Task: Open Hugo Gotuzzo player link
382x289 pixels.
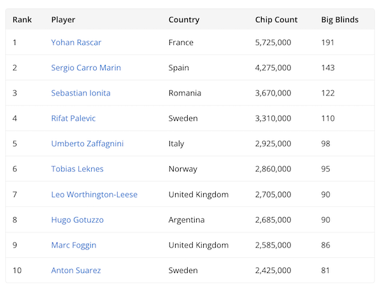Action: point(77,220)
